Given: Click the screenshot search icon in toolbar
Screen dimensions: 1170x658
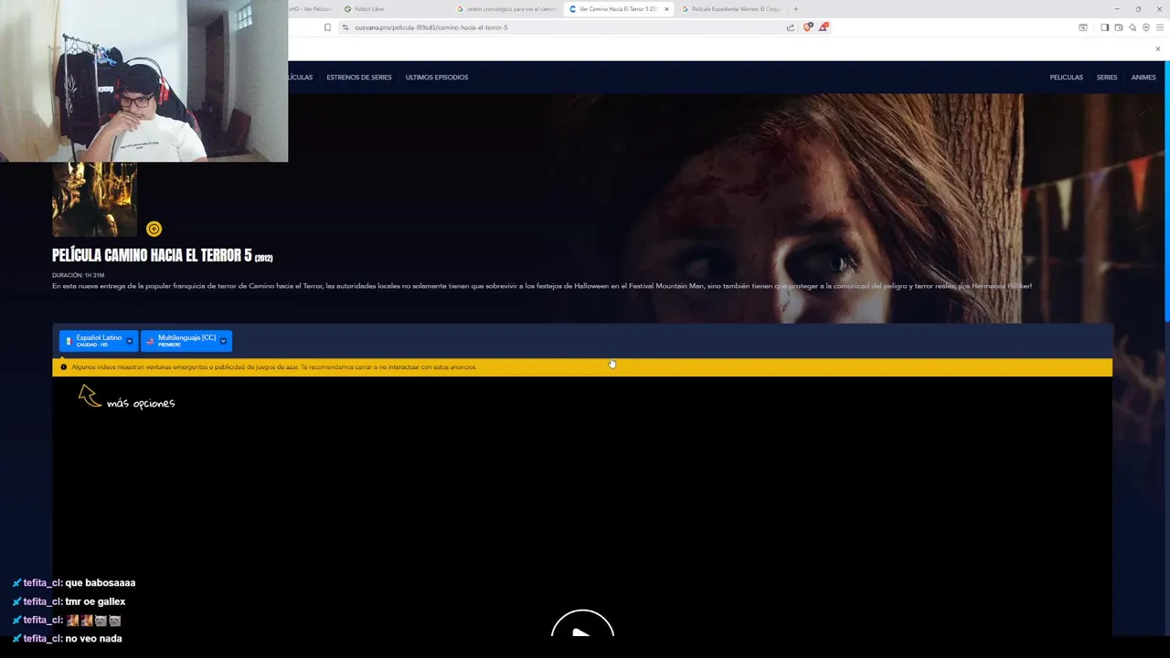Looking at the screenshot, I should [x=1083, y=27].
